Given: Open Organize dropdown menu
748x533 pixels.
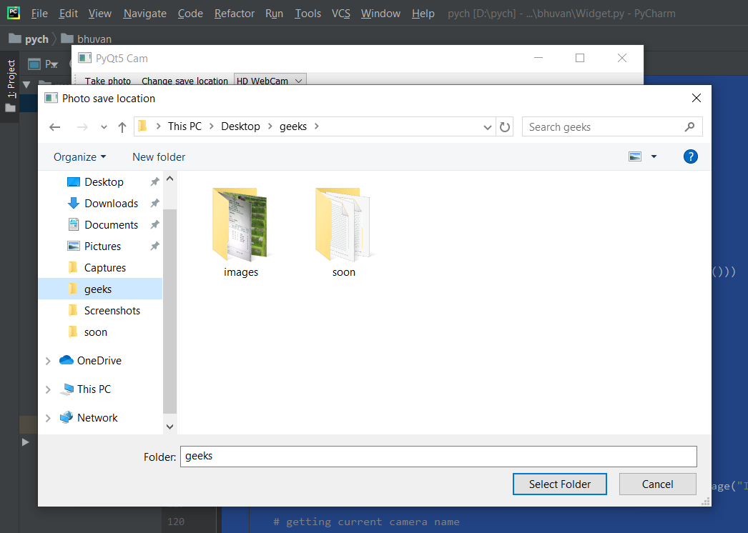Looking at the screenshot, I should click(x=79, y=157).
